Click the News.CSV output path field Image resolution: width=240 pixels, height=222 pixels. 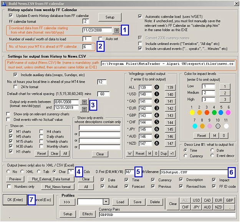coord(168,63)
